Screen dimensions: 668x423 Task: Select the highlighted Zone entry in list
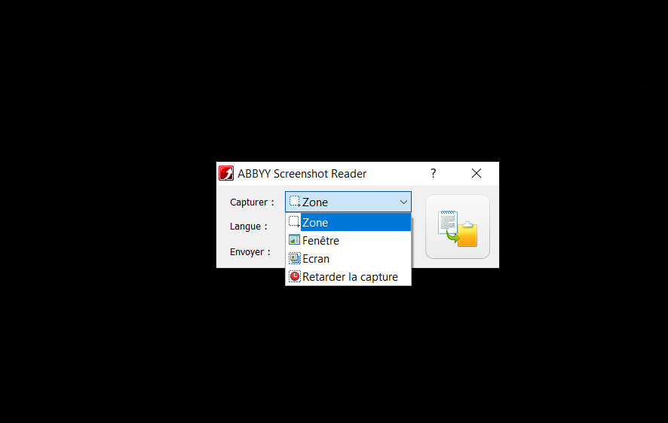pyautogui.click(x=348, y=222)
